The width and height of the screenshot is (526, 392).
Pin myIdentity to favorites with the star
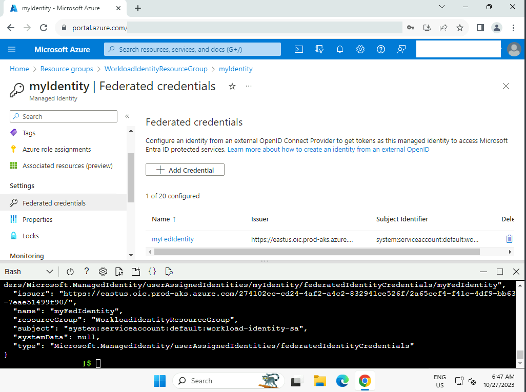(x=232, y=87)
